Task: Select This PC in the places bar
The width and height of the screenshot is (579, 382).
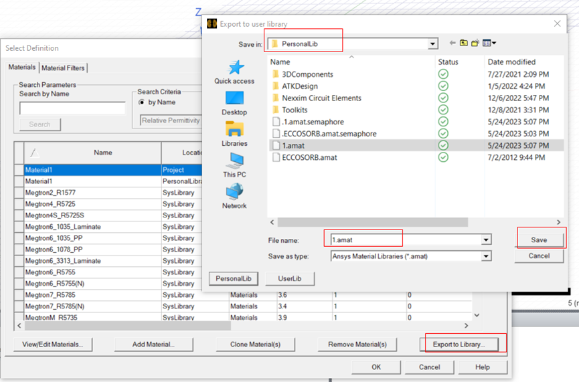Action: point(234,165)
